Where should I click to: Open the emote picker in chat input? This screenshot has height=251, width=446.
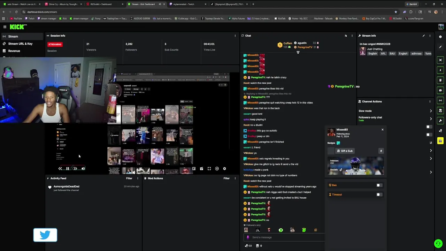pyautogui.click(x=248, y=237)
